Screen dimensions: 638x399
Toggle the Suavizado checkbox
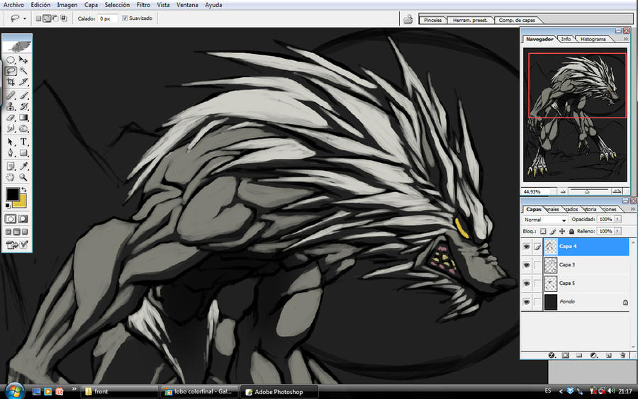tap(125, 18)
